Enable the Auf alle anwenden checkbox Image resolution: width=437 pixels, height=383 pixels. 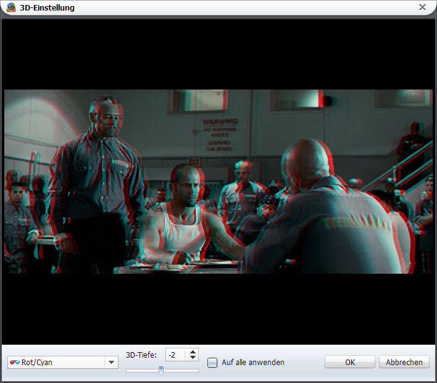[x=212, y=363]
